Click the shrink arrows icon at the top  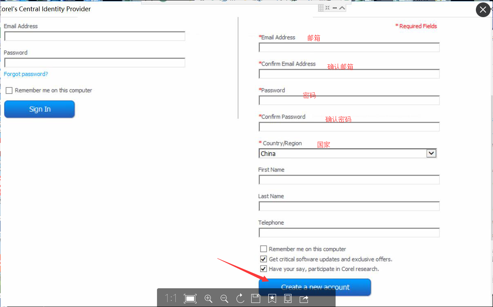[x=327, y=8]
